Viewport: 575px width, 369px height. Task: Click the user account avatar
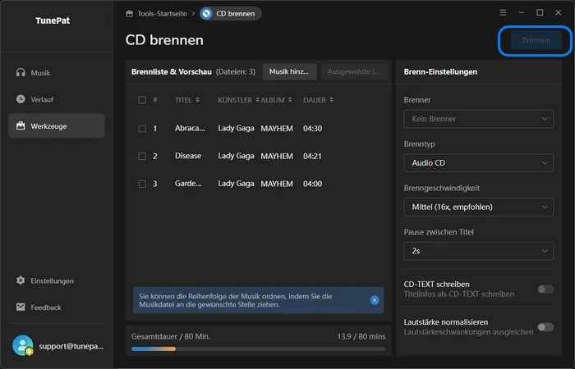(23, 345)
